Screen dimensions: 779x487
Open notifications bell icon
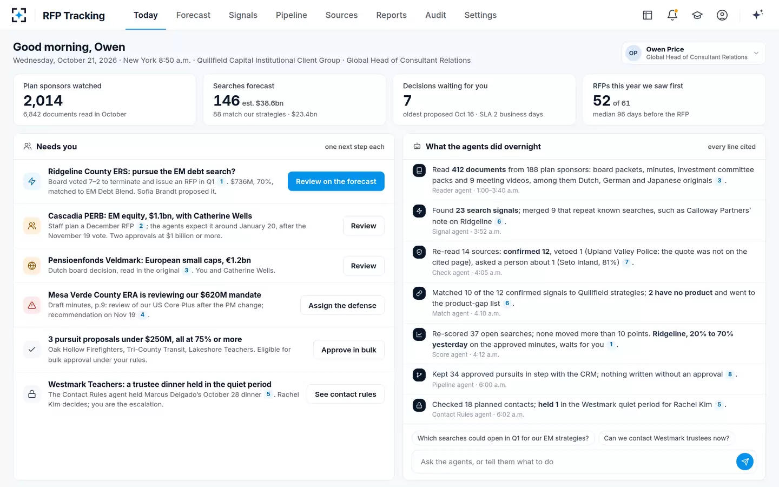pyautogui.click(x=672, y=15)
